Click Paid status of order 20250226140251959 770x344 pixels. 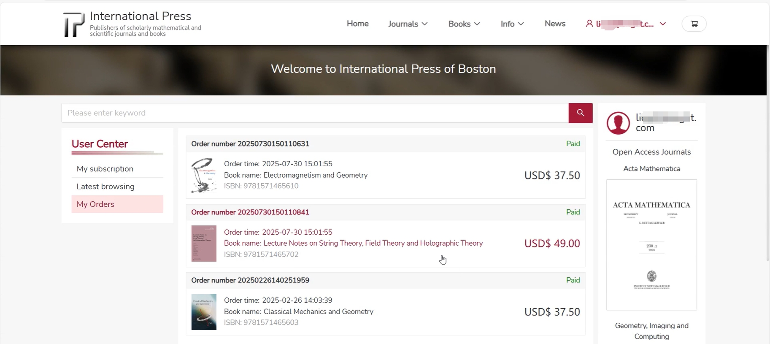(x=573, y=280)
